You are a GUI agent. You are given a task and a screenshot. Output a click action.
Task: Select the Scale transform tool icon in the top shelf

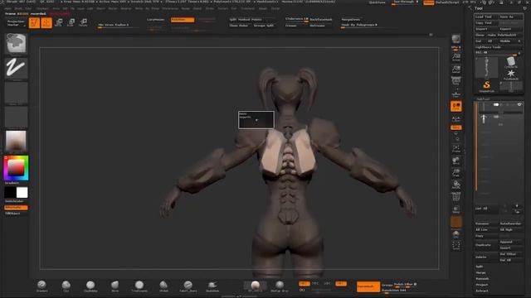pos(71,23)
